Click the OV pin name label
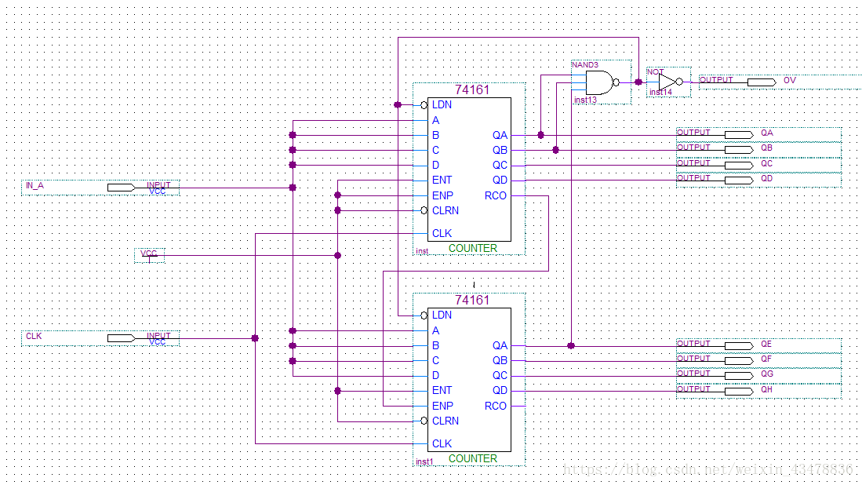The width and height of the screenshot is (862, 485). (789, 80)
